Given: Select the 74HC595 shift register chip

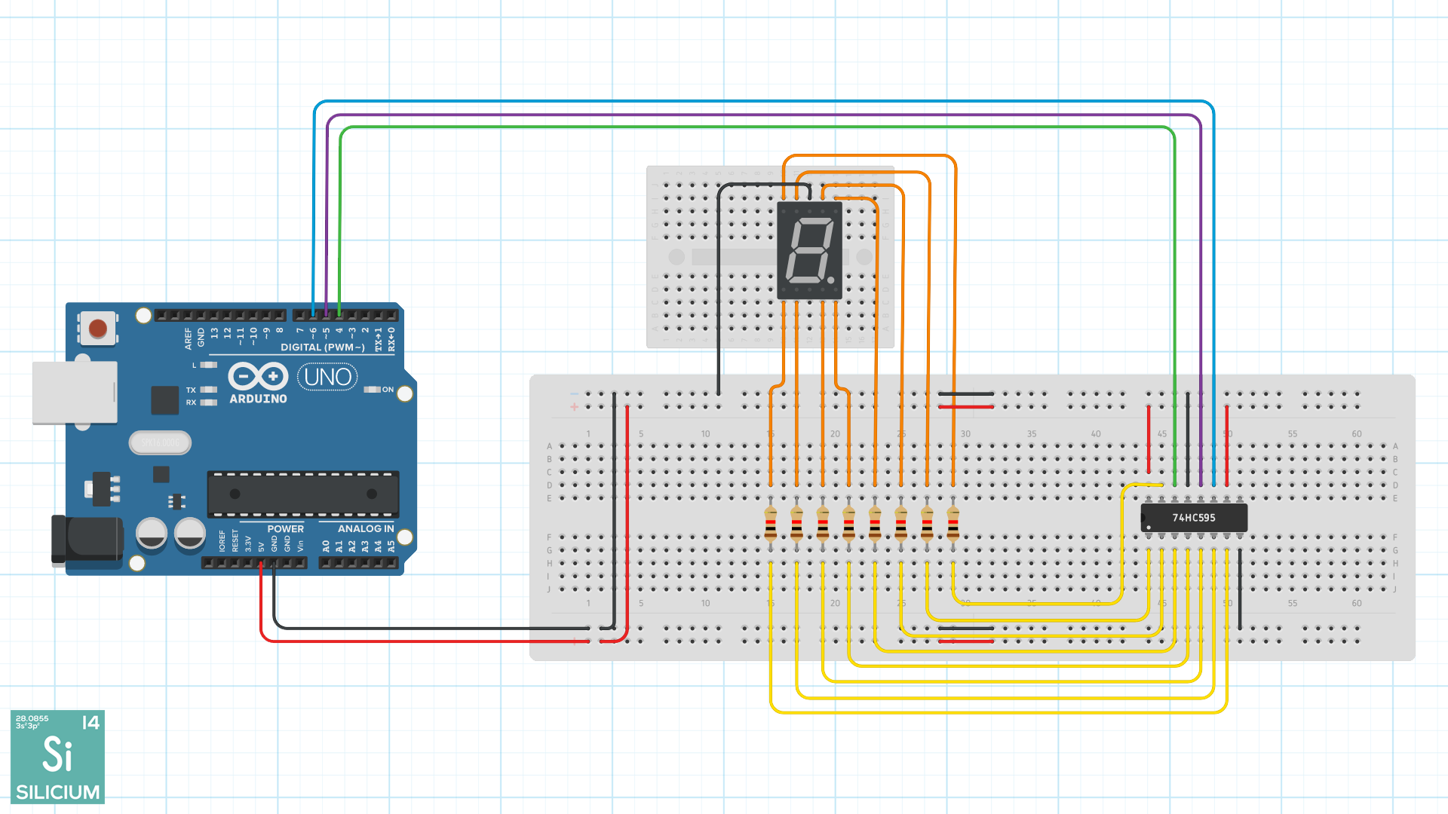Looking at the screenshot, I should coord(1194,518).
